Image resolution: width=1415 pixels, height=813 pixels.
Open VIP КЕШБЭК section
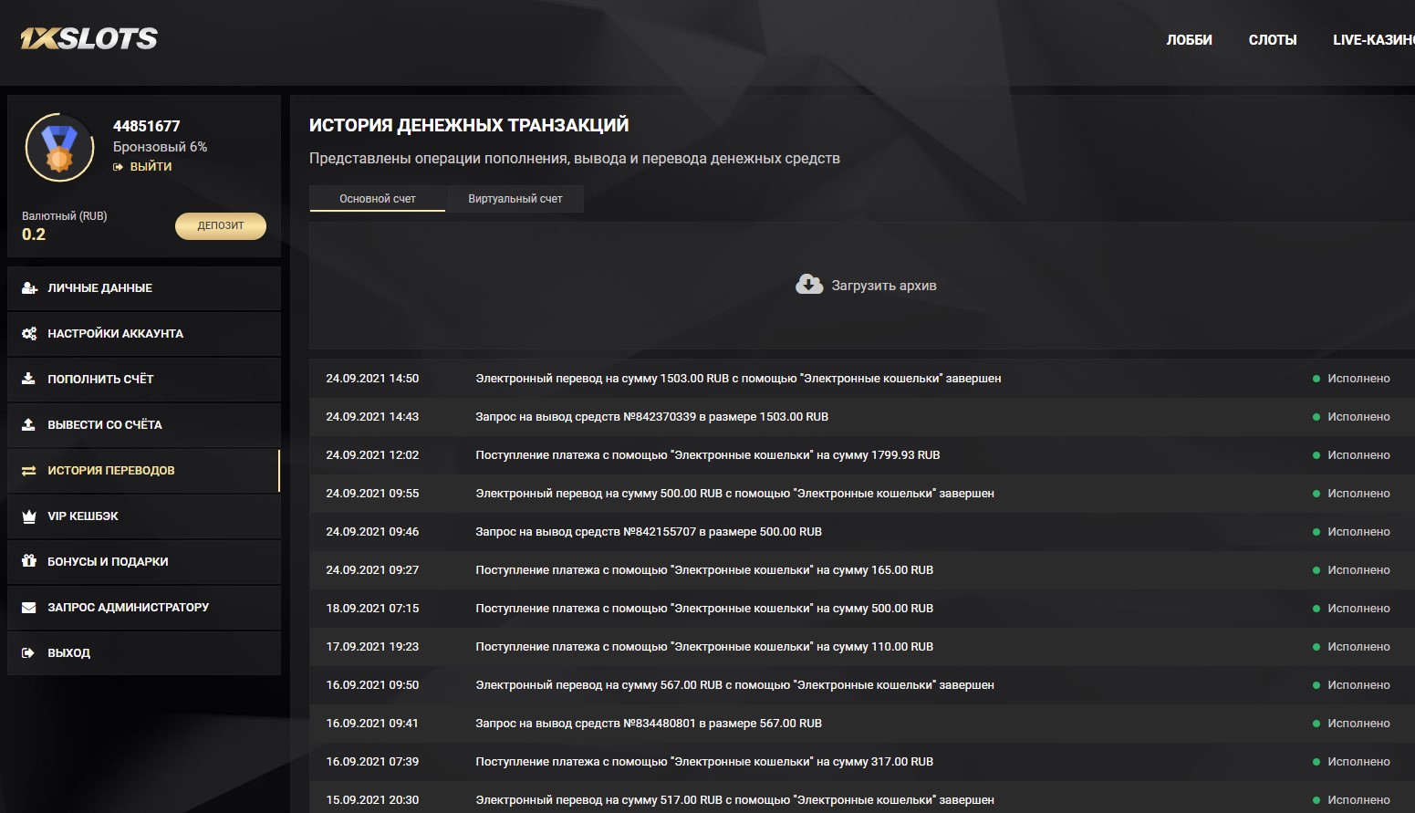(x=144, y=516)
